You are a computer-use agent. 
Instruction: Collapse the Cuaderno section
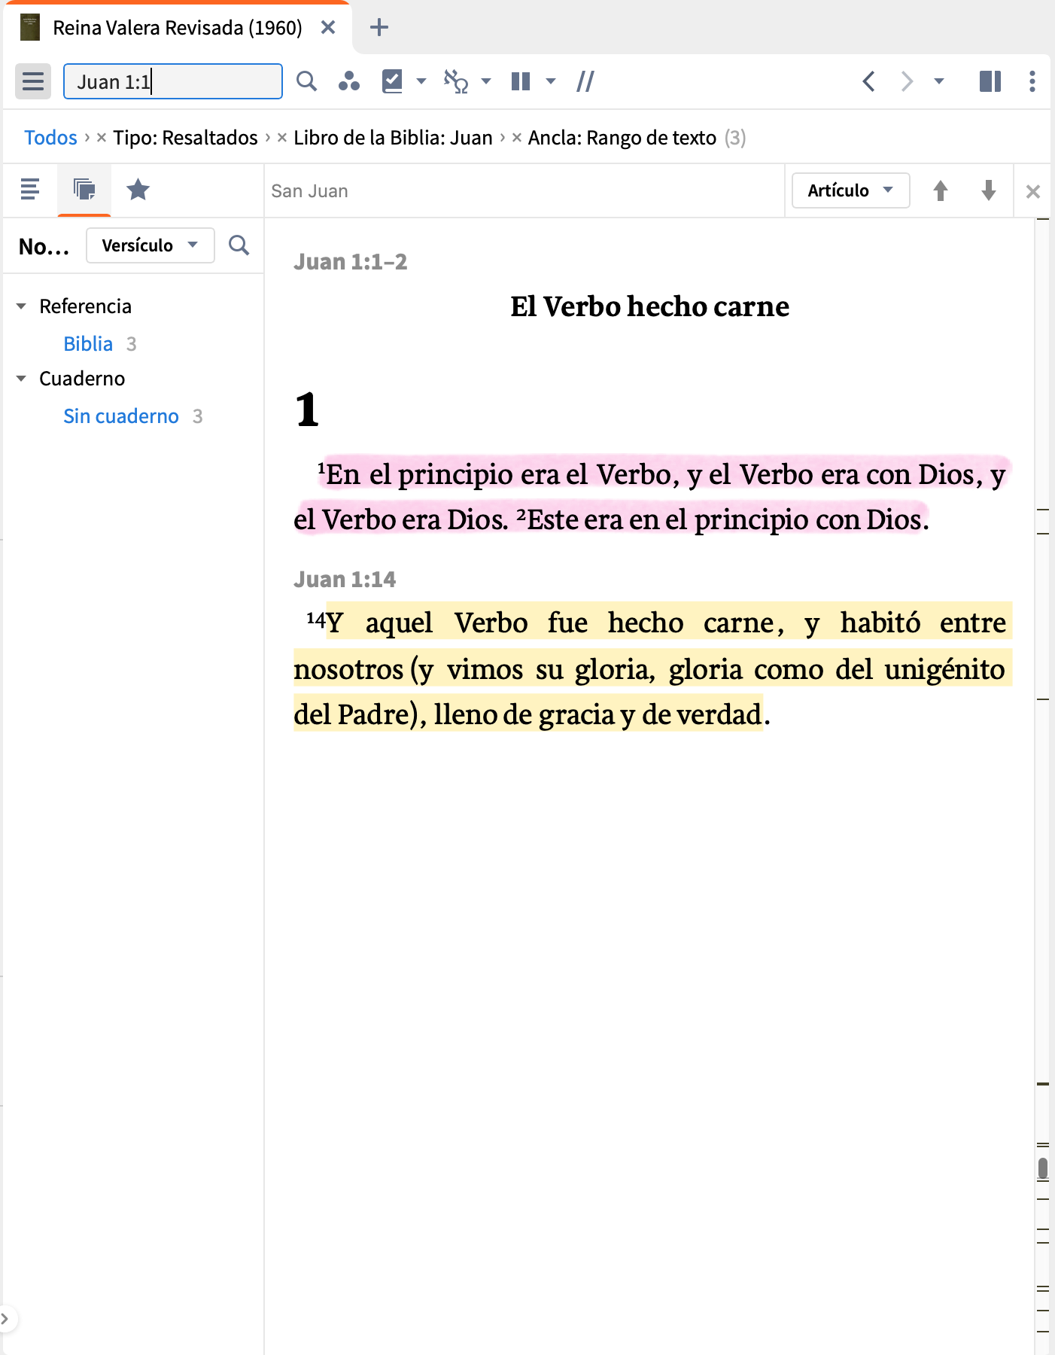point(21,379)
